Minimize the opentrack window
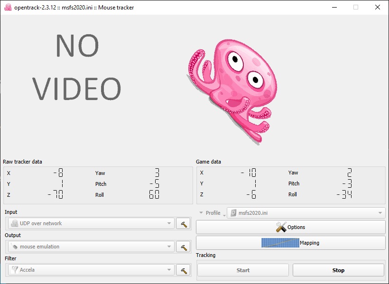Viewport: 389px width, 284px height. [x=333, y=8]
